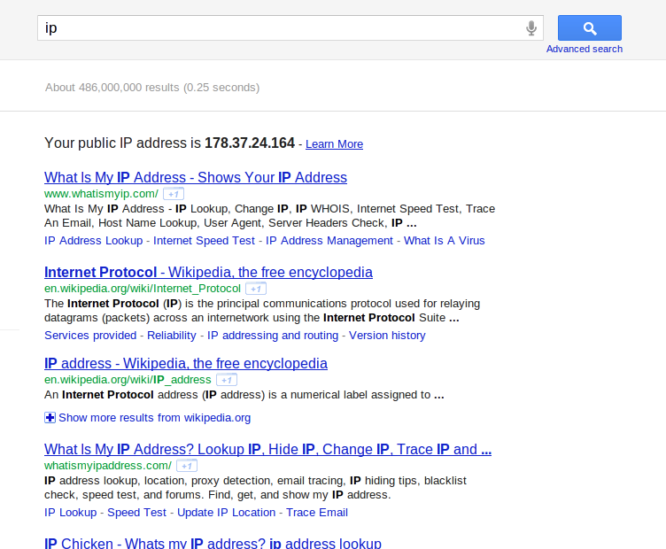
Task: Open the Services provided sitelink
Action: tap(90, 336)
